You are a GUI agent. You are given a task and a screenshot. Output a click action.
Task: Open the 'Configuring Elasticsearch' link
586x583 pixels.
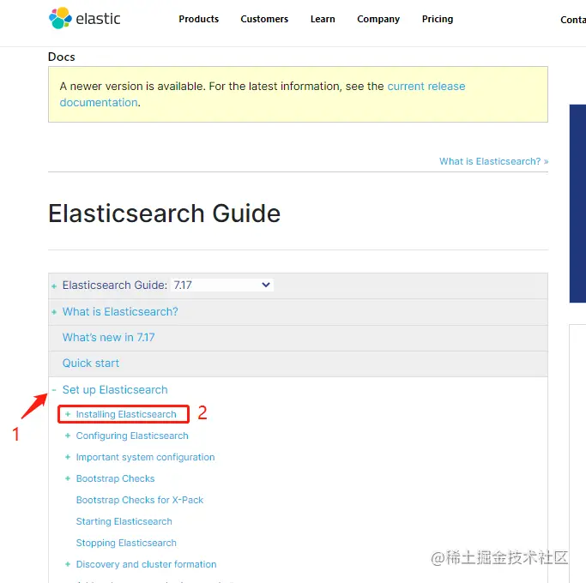(132, 436)
